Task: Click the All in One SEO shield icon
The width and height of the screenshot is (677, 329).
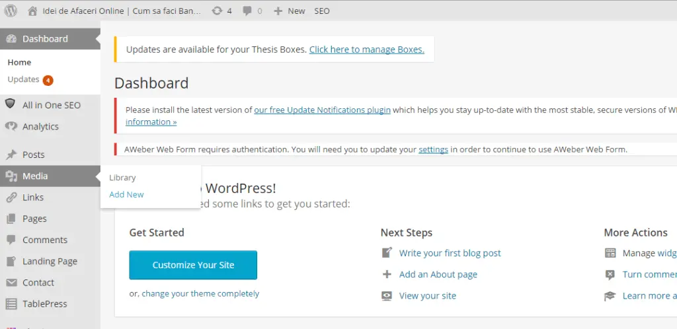Action: pos(11,104)
